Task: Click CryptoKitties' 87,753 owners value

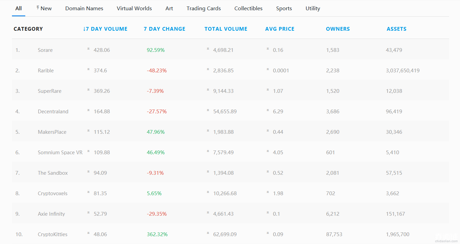Action: pos(334,234)
